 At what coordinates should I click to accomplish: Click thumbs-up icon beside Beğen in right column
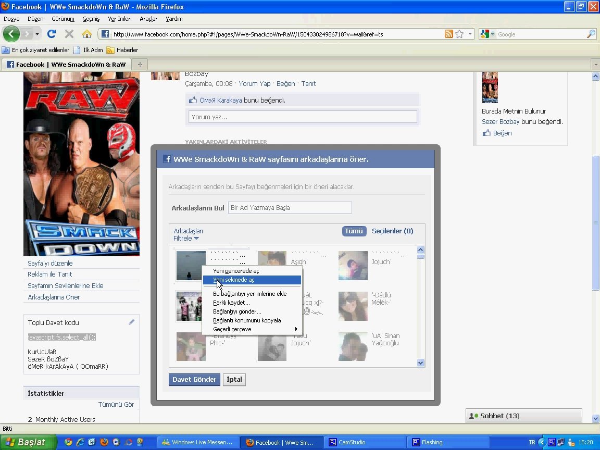[486, 133]
